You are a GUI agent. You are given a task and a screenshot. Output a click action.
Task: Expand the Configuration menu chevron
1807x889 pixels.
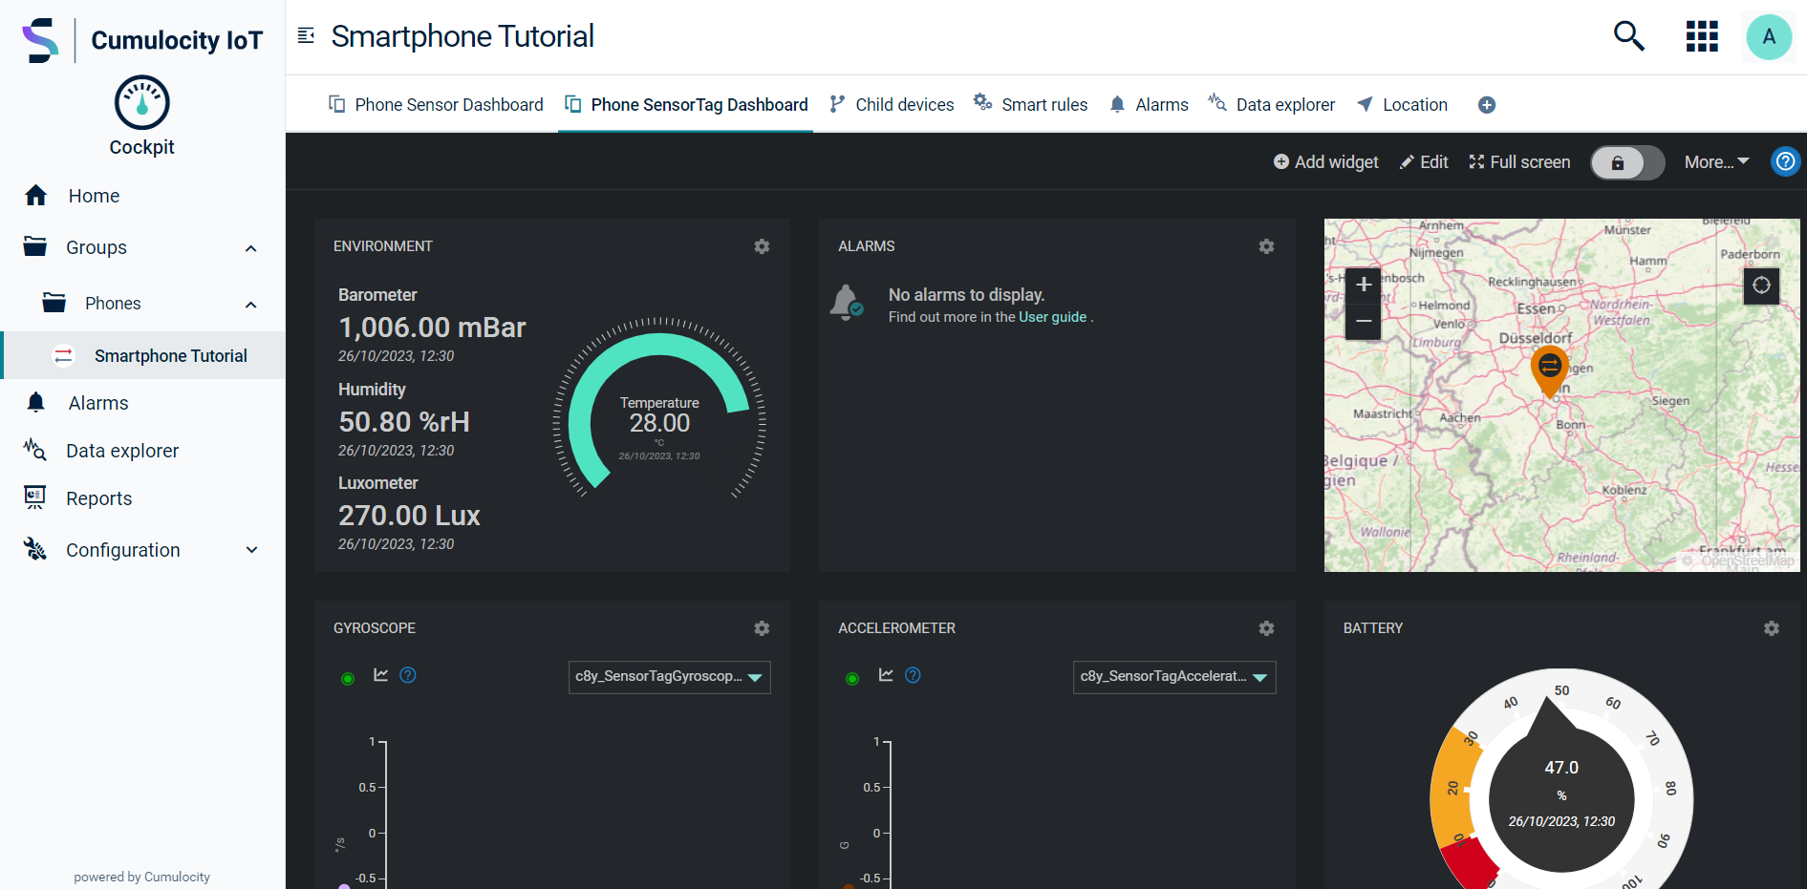coord(252,550)
